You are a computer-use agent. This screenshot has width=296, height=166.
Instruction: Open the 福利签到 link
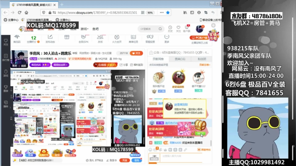click(136, 65)
